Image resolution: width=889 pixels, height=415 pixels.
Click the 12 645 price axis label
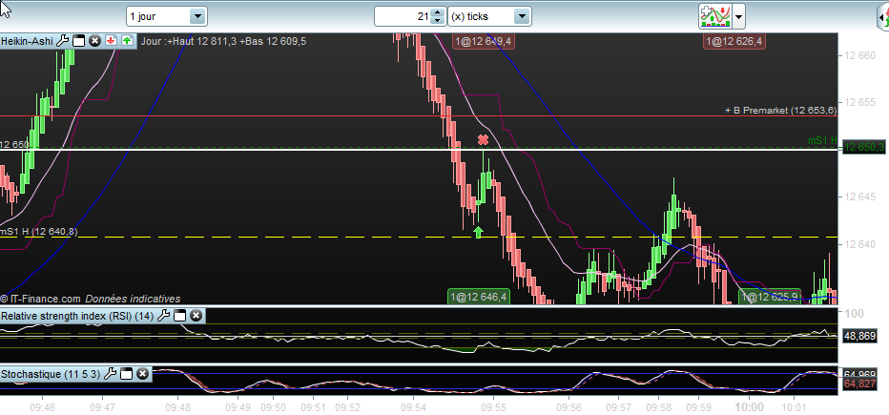pyautogui.click(x=859, y=197)
